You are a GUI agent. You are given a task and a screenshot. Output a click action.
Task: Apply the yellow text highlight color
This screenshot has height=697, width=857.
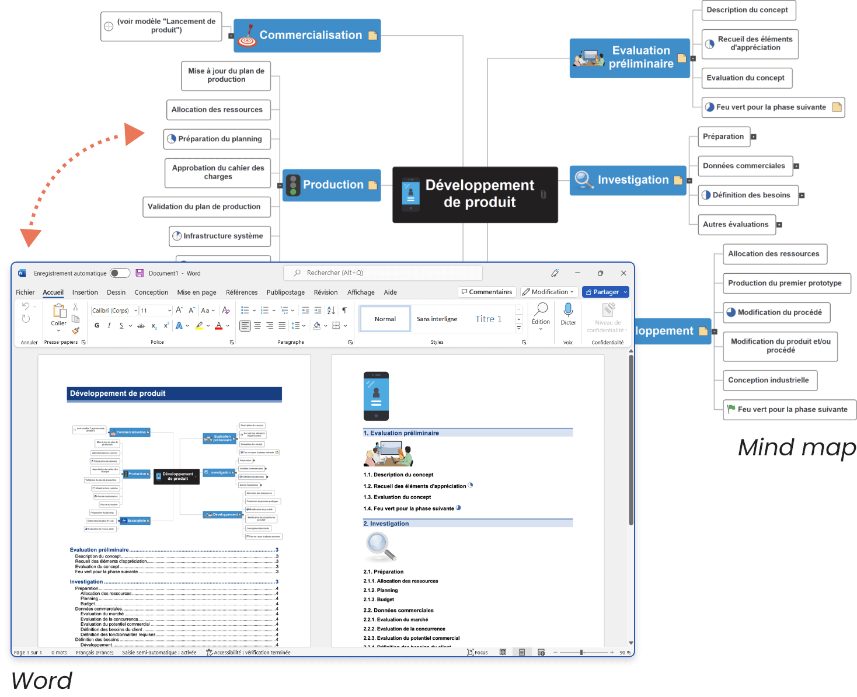pyautogui.click(x=199, y=326)
